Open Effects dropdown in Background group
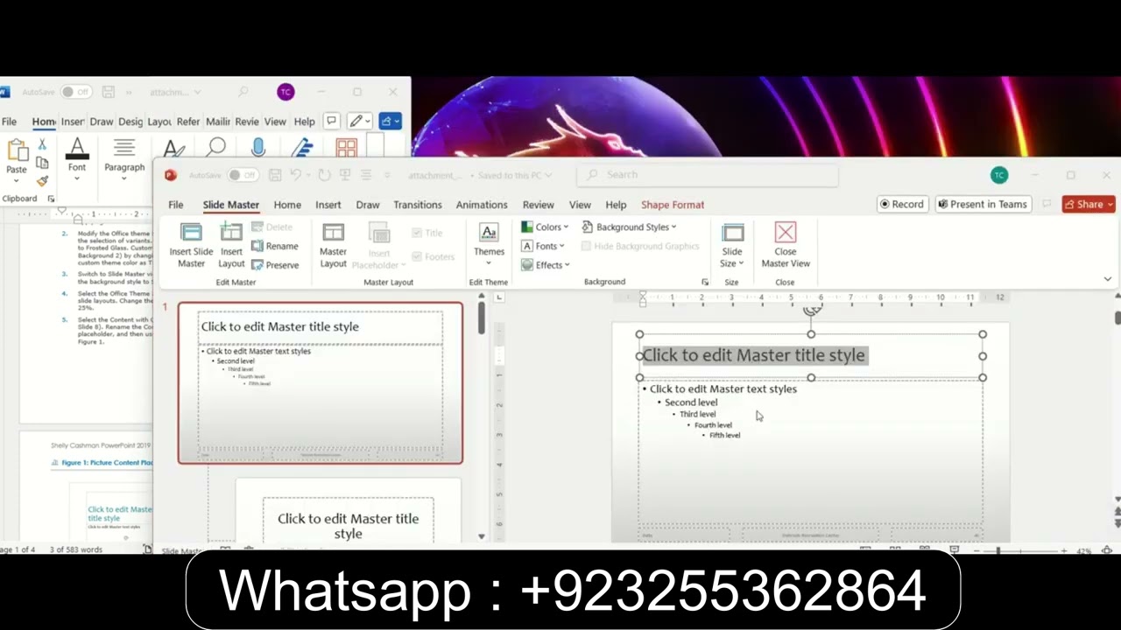This screenshot has width=1121, height=630. click(x=546, y=265)
